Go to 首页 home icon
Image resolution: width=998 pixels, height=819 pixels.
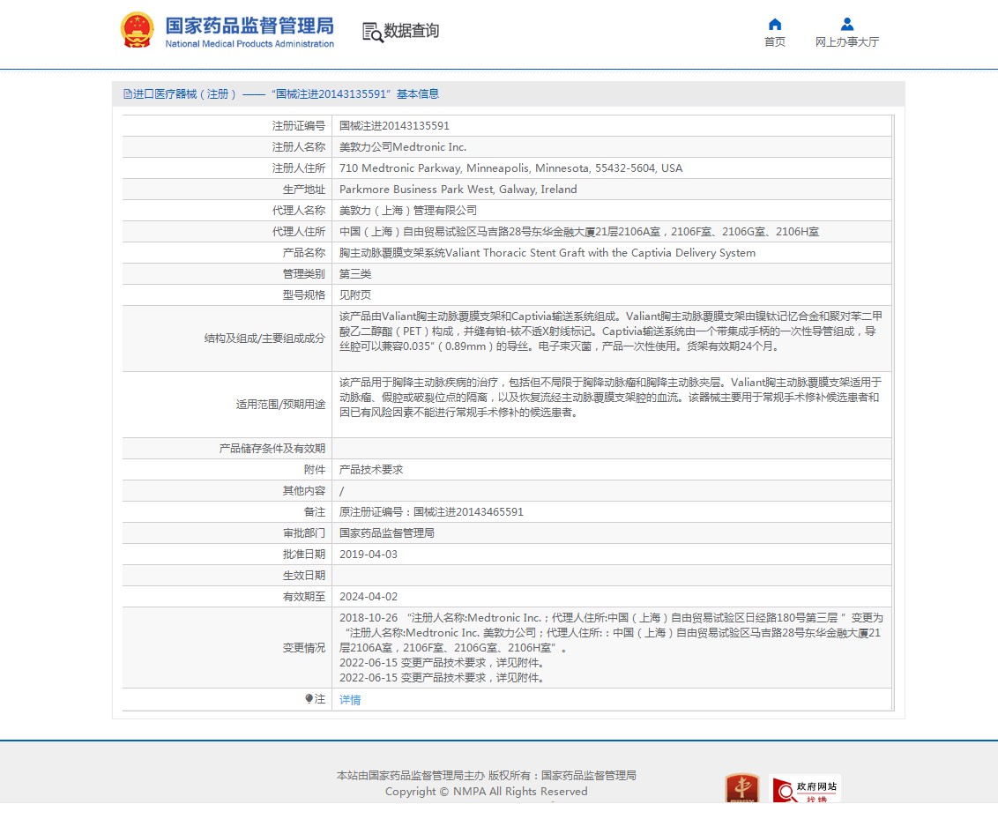775,24
